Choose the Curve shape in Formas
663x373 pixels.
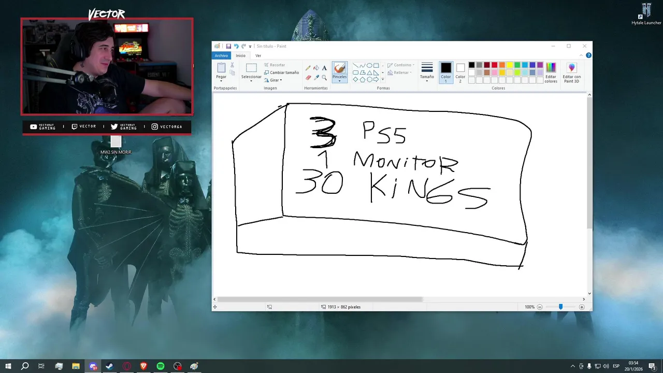[363, 65]
